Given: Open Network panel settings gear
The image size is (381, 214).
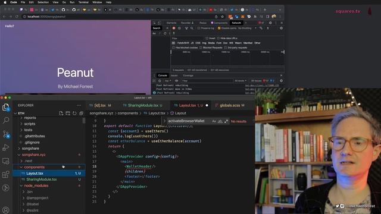Looking at the screenshot, I should click(x=281, y=28).
